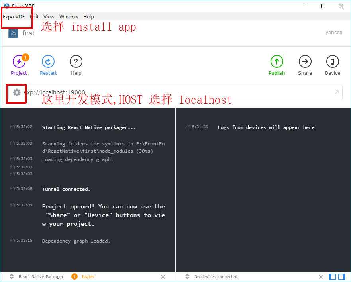The width and height of the screenshot is (351, 282).
Task: Click the exp://localhost:19000 URL field
Action: coord(175,92)
